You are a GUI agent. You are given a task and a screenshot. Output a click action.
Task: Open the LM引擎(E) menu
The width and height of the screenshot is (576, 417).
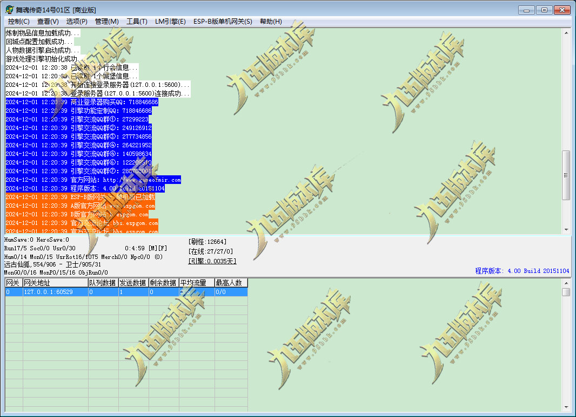tap(170, 22)
